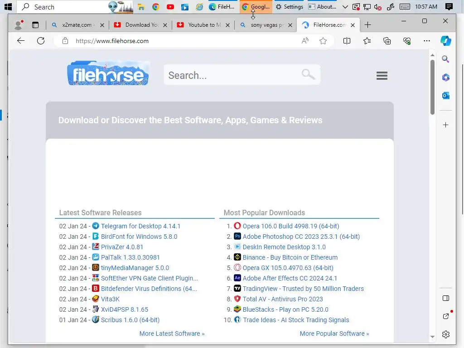Open Opera 106.0 Build 4998.19 link

[x=291, y=226]
